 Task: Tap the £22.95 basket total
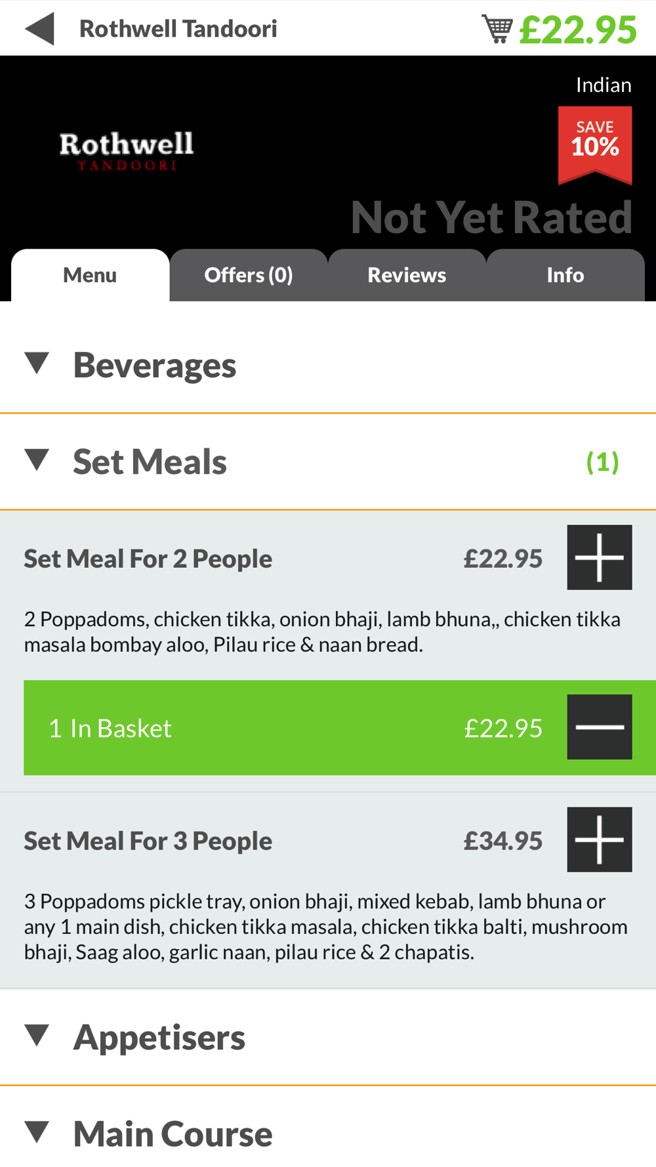click(578, 30)
